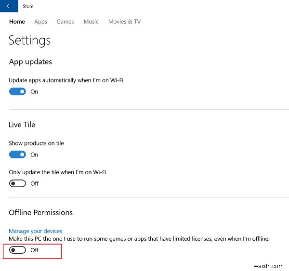Click the 'Make this PC the one' description

click(x=139, y=239)
